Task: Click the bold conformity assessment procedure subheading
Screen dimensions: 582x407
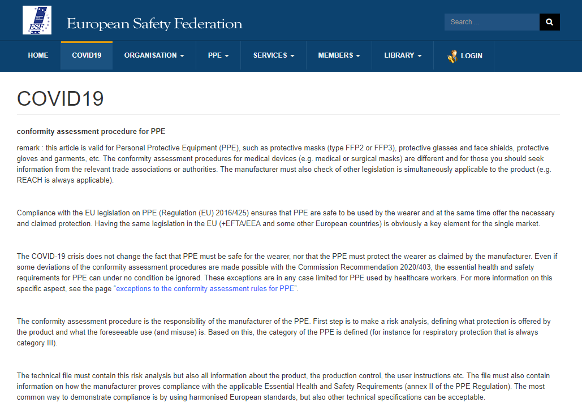Action: [91, 132]
